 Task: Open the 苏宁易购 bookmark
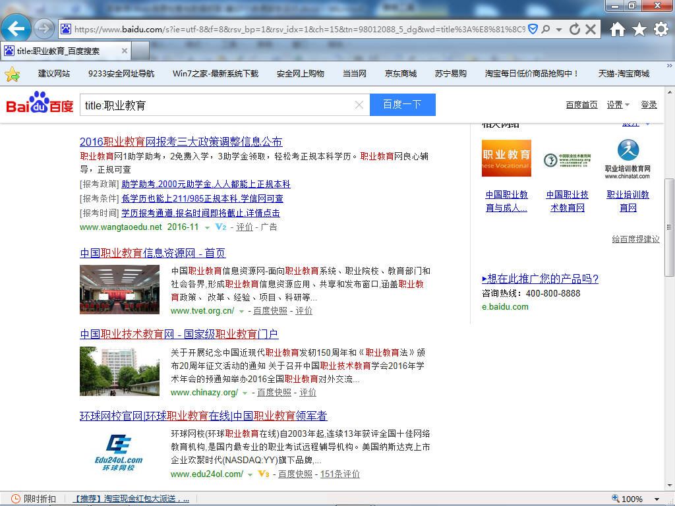450,74
